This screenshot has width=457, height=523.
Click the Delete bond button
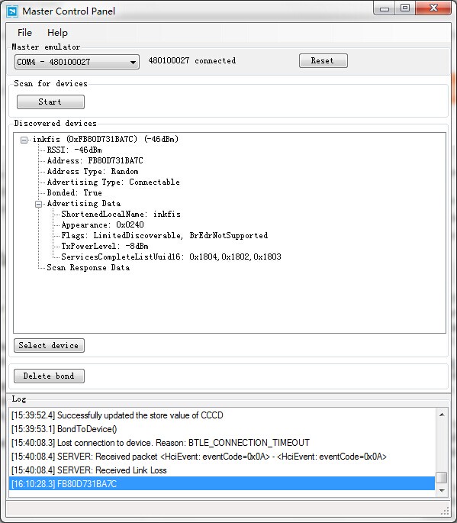(49, 376)
